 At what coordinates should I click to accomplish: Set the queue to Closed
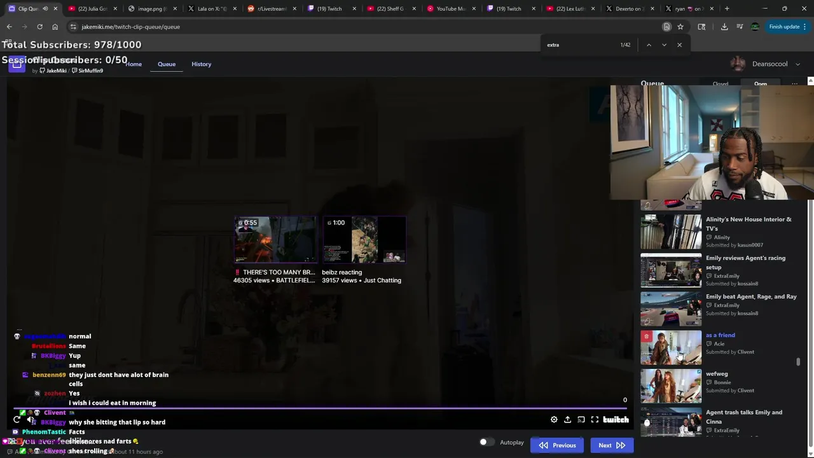pyautogui.click(x=721, y=83)
